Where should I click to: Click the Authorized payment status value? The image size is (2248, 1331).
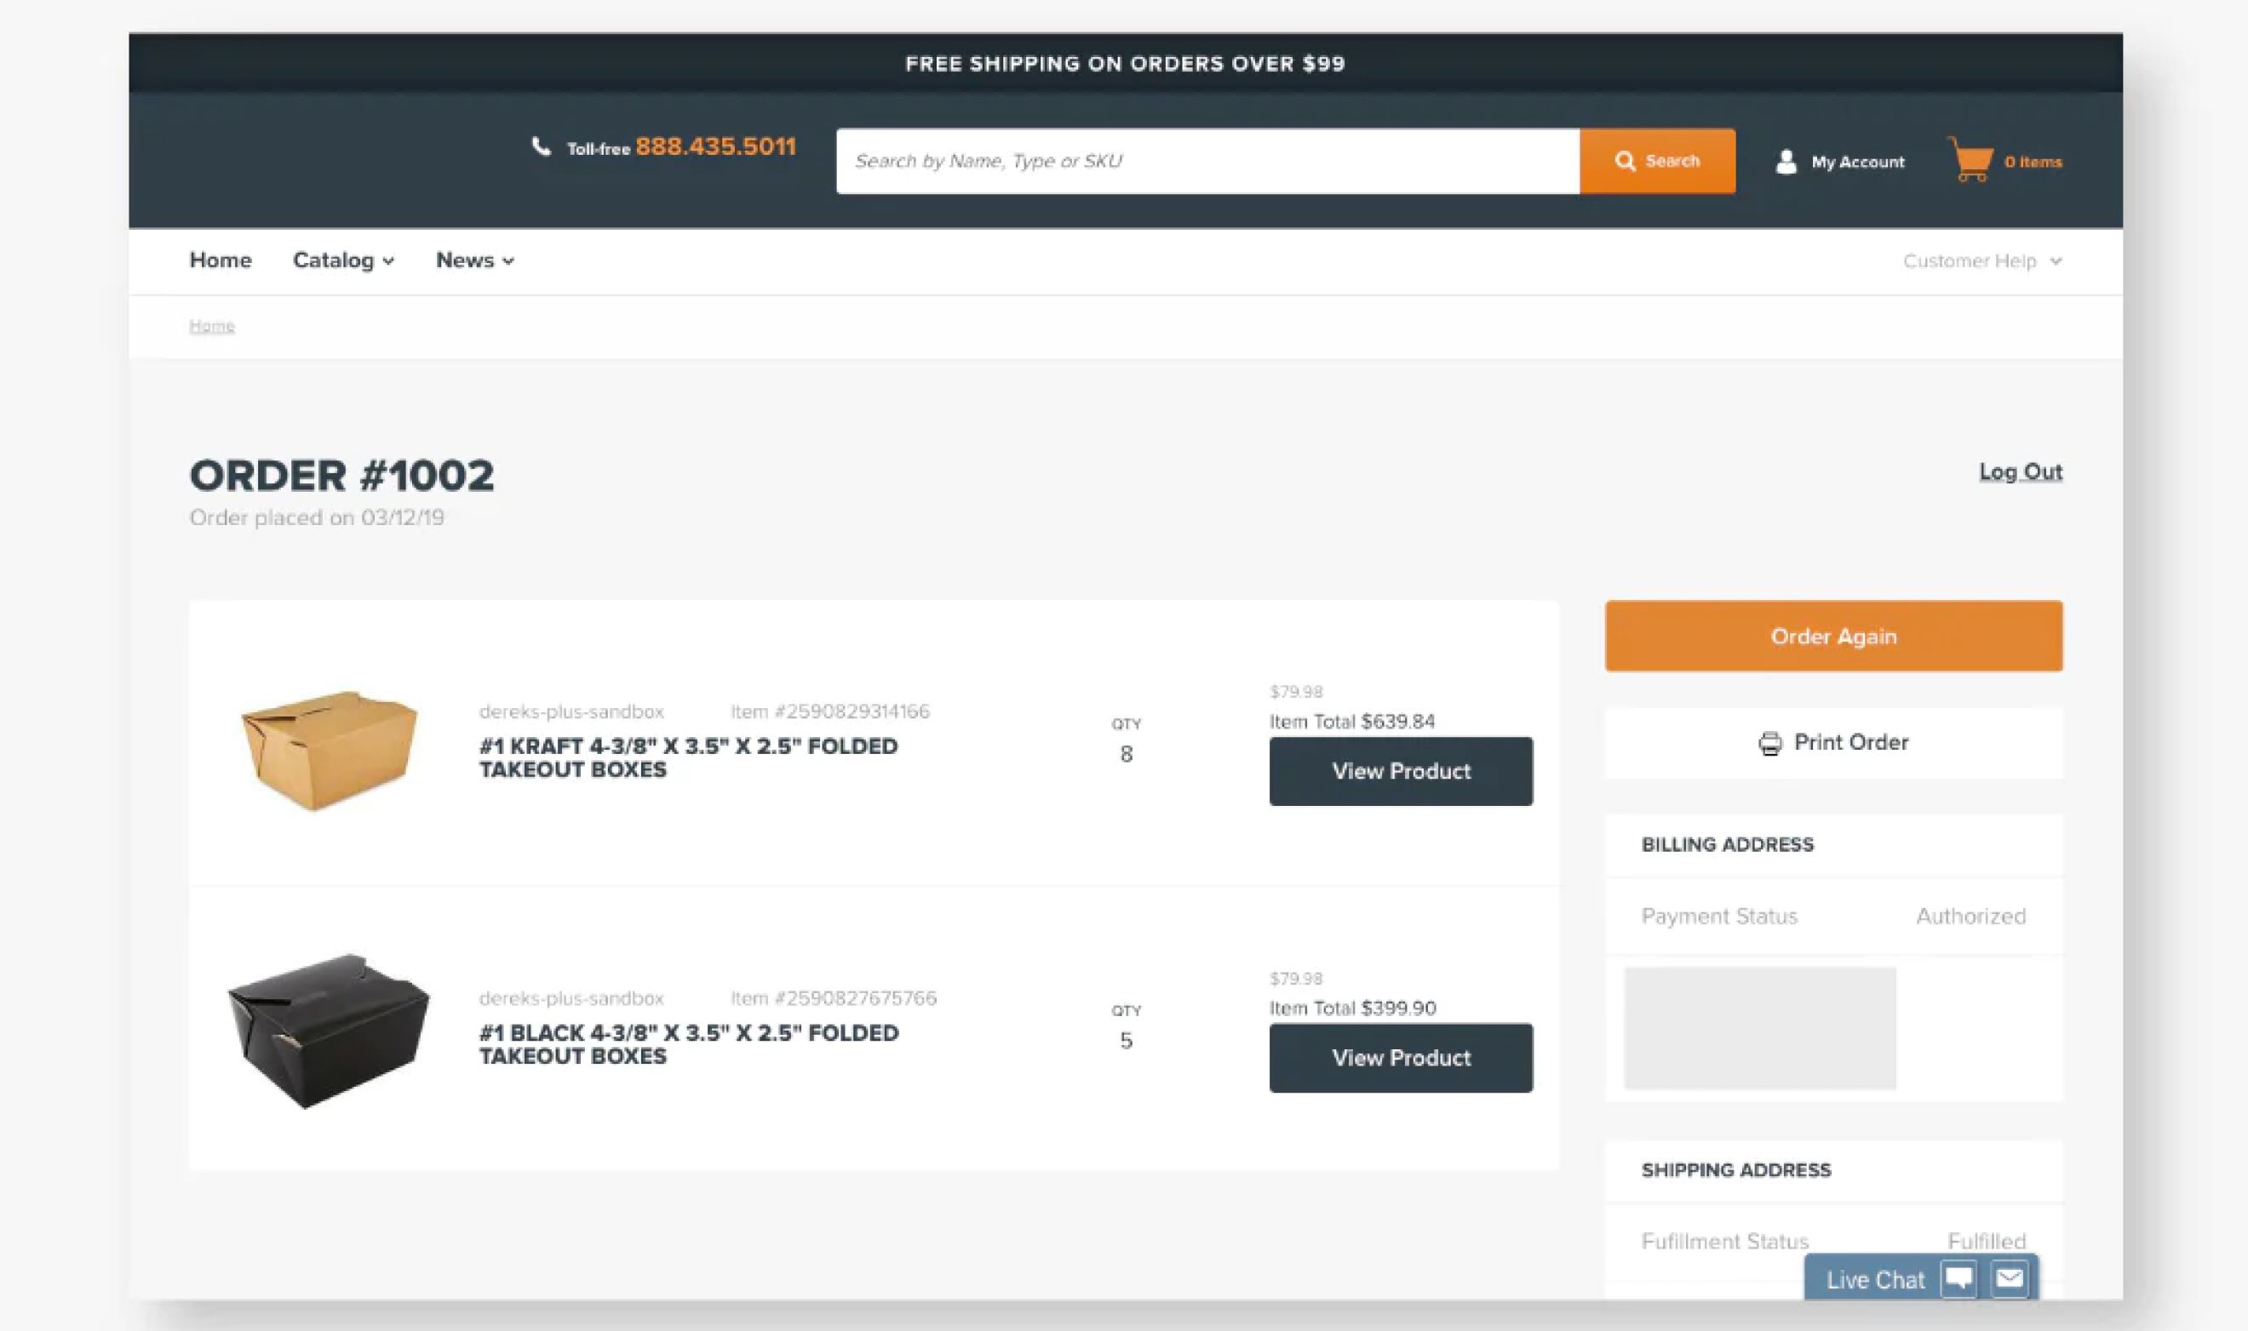coord(1970,917)
